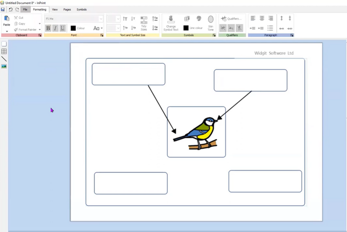Open the Aa change case dropdown
The height and width of the screenshot is (232, 347).
click(98, 28)
